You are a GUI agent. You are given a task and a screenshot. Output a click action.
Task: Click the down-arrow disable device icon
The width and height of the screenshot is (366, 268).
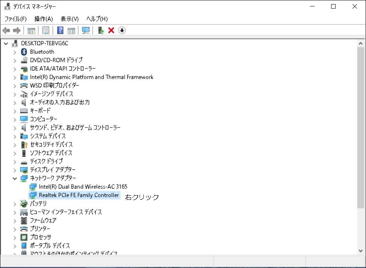click(x=122, y=30)
